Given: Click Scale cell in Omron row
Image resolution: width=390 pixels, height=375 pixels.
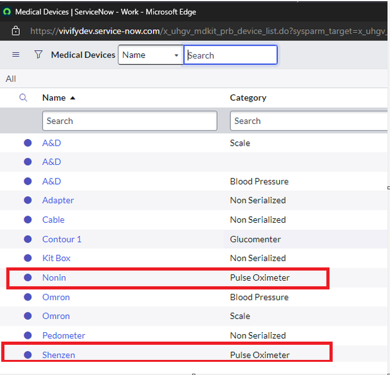Looking at the screenshot, I should pos(240,316).
